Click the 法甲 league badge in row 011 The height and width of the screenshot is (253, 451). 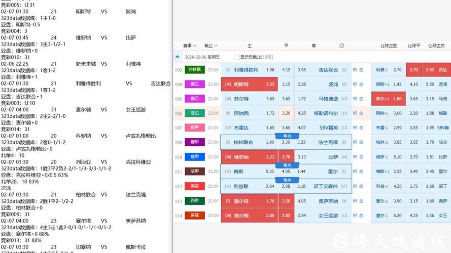[x=195, y=172]
